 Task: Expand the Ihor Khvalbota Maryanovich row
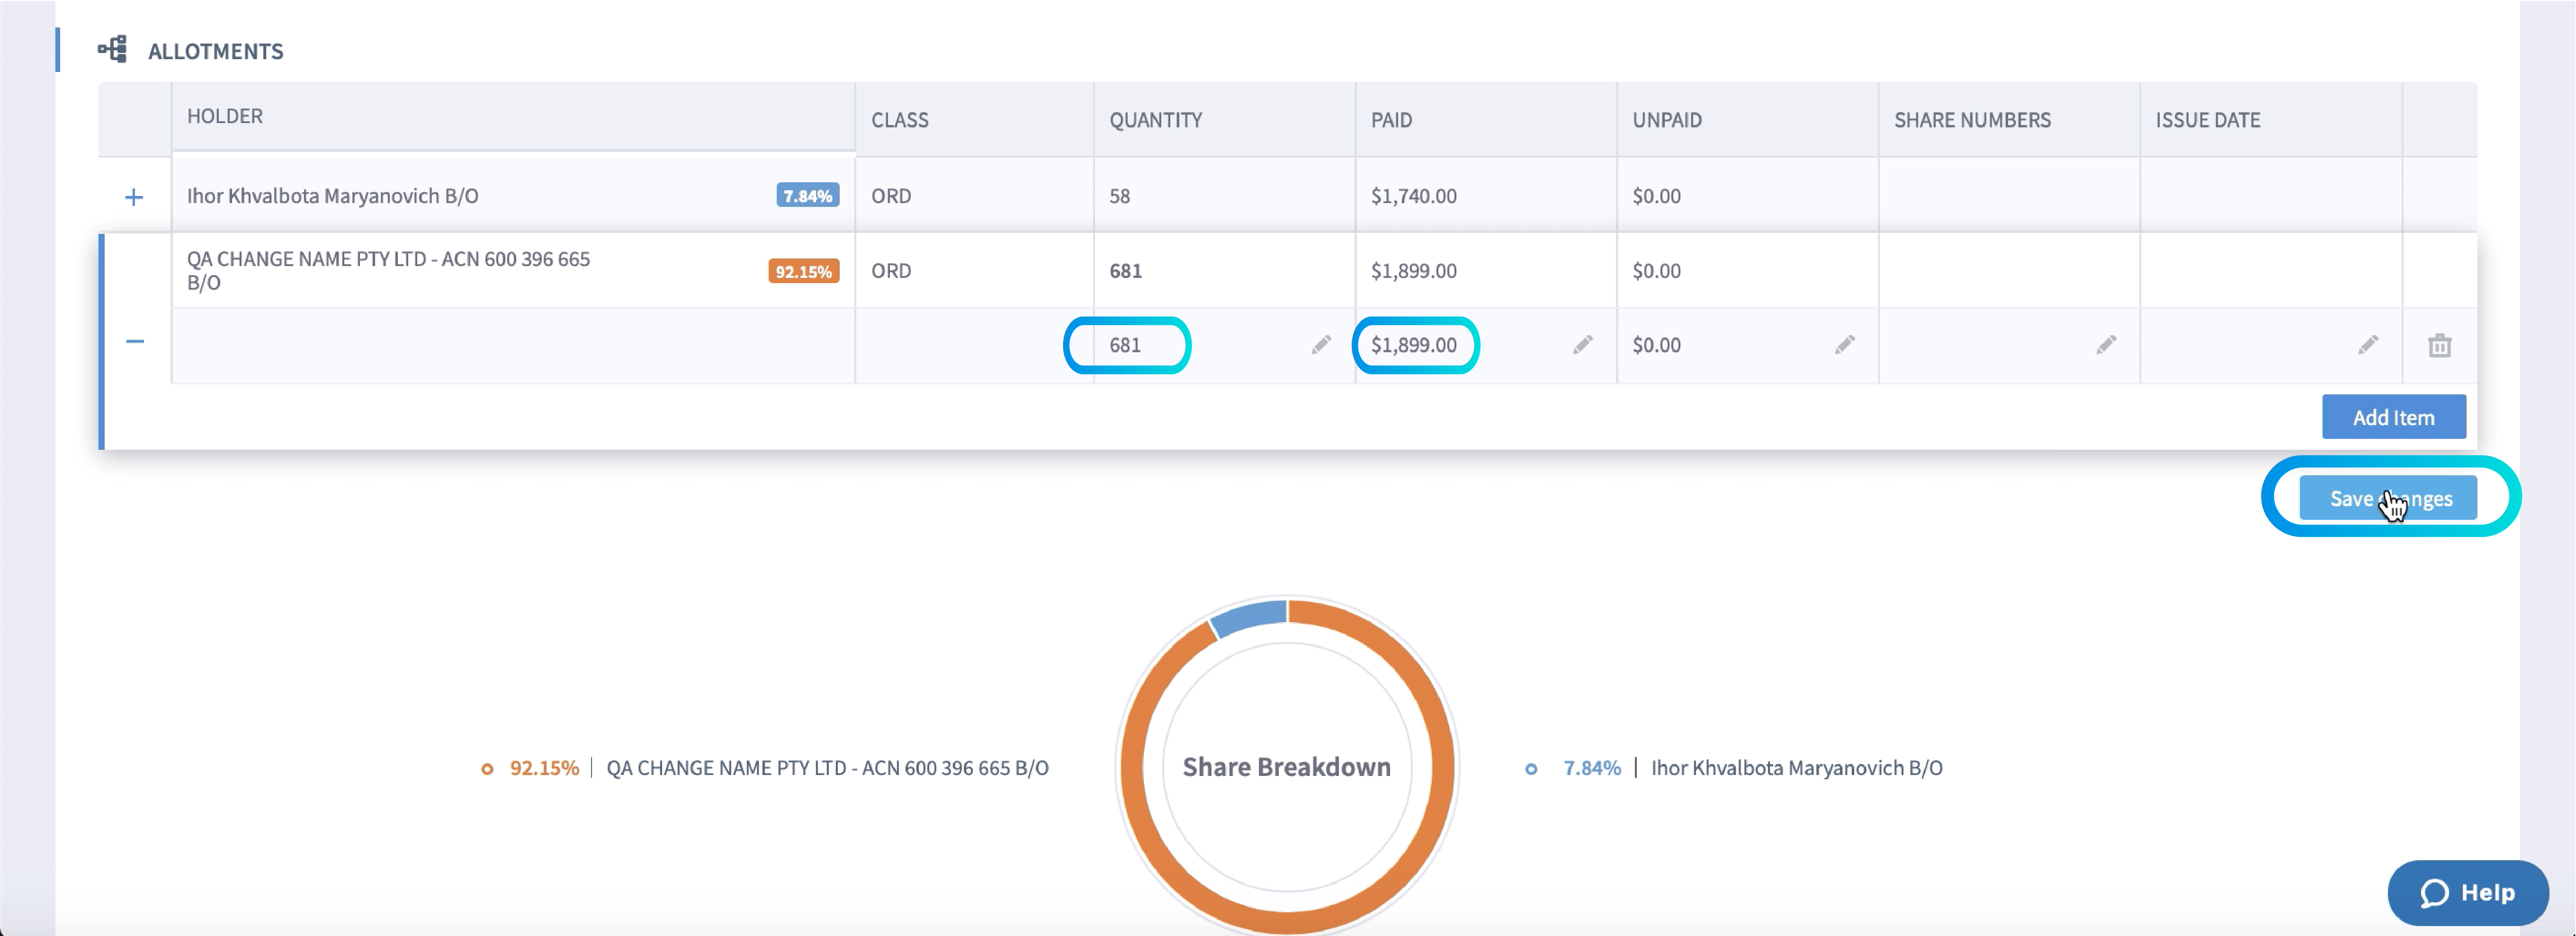pyautogui.click(x=134, y=197)
